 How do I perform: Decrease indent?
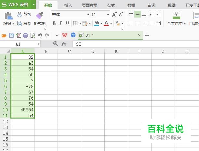[x=152, y=14]
